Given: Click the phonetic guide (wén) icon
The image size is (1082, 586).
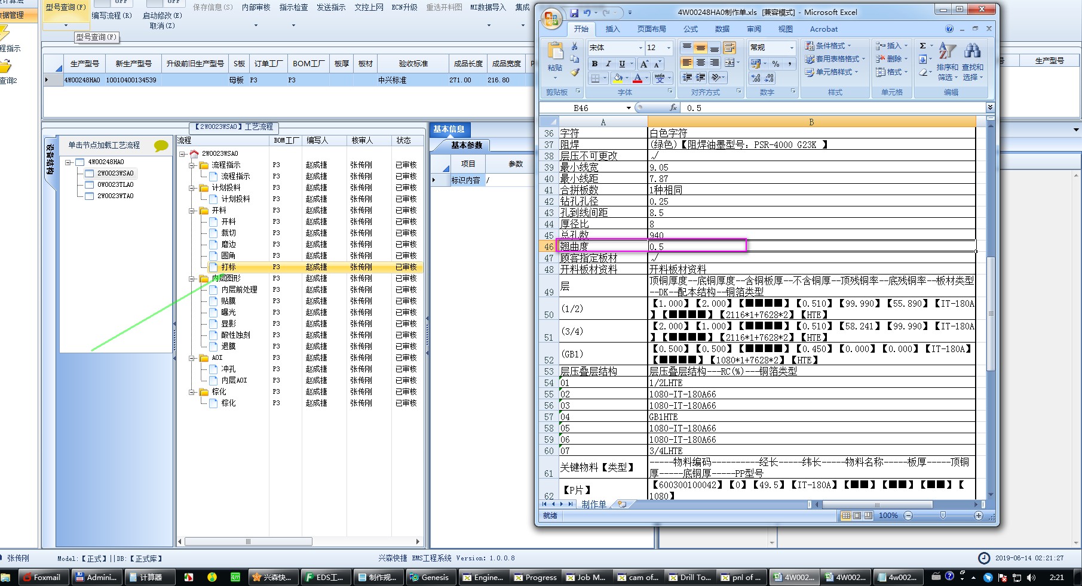Looking at the screenshot, I should click(659, 78).
